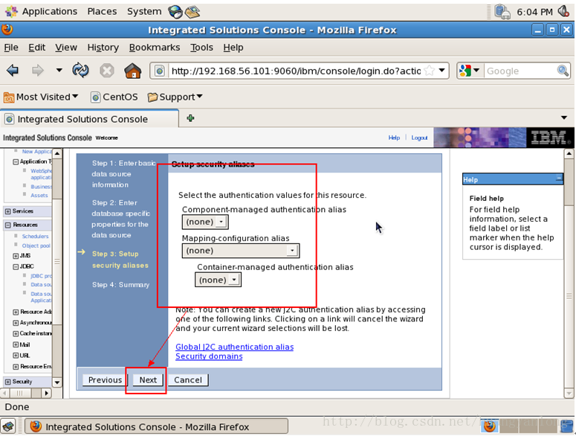Open the GNOME System menu

(144, 11)
